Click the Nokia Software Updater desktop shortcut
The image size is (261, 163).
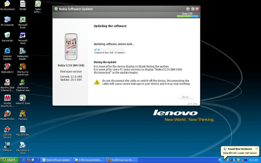38,4
